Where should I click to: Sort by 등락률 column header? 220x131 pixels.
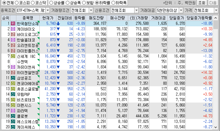80,18
